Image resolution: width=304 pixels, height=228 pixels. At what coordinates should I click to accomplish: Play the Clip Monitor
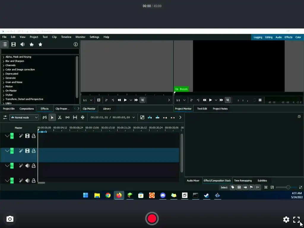click(x=125, y=100)
